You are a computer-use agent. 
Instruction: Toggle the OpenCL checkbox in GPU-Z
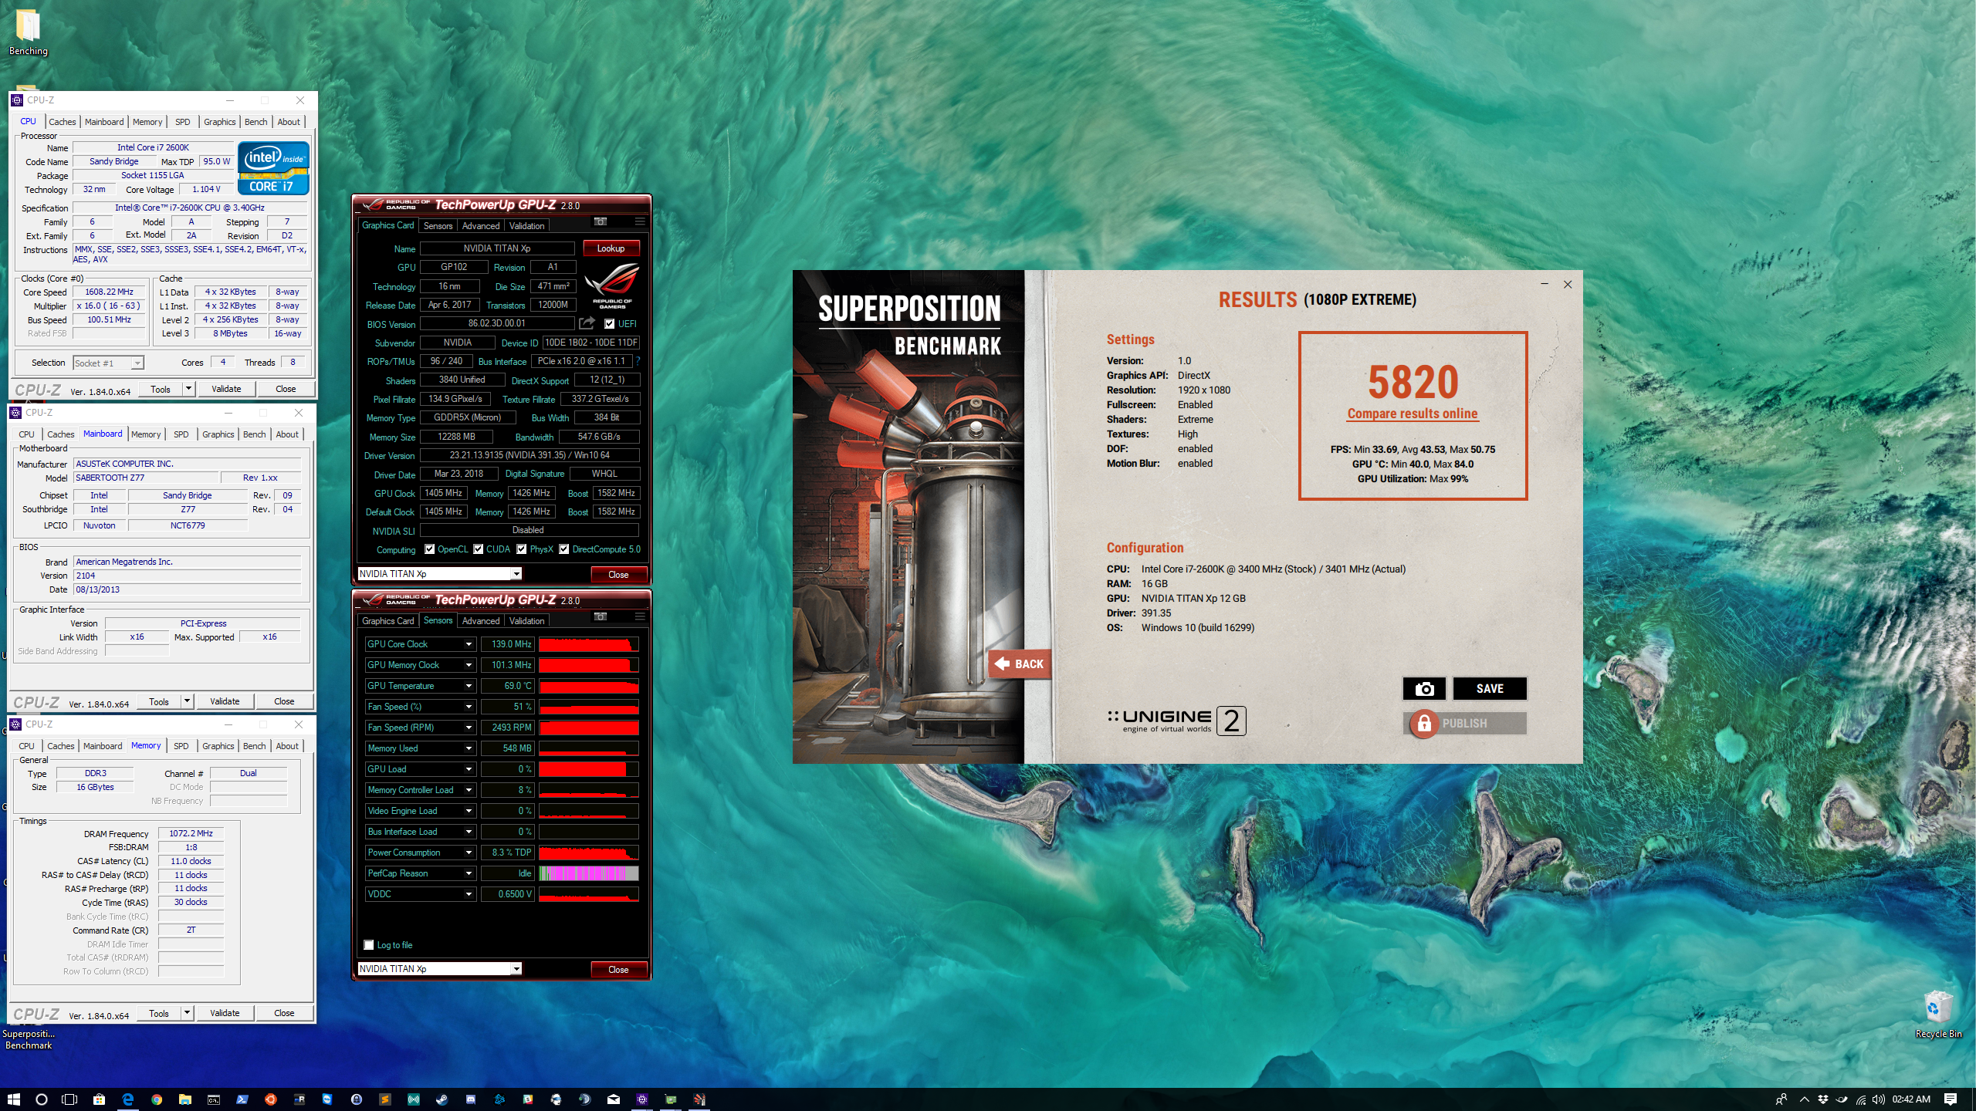[x=429, y=549]
